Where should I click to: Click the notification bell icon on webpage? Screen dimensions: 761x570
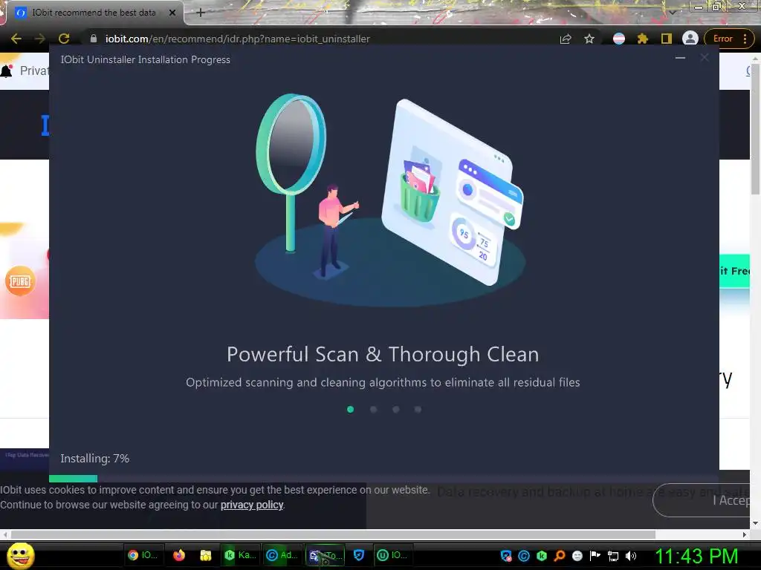(x=7, y=71)
